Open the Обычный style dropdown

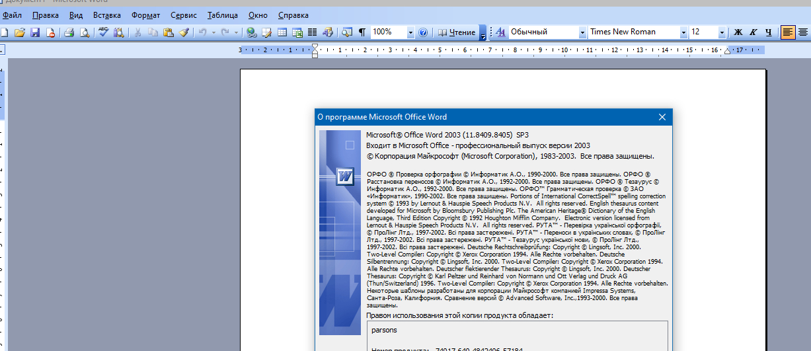pos(582,32)
